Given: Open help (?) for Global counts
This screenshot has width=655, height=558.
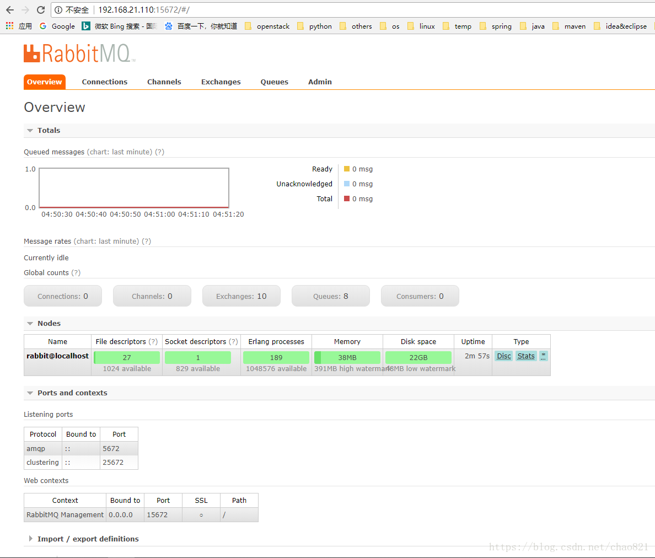Looking at the screenshot, I should coord(76,273).
